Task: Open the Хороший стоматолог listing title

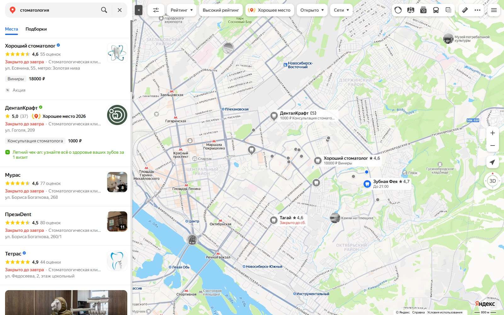Action: click(x=30, y=46)
